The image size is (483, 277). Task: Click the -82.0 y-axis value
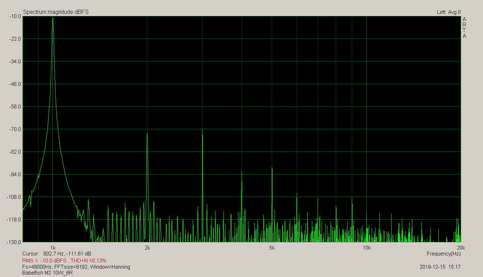[15, 152]
